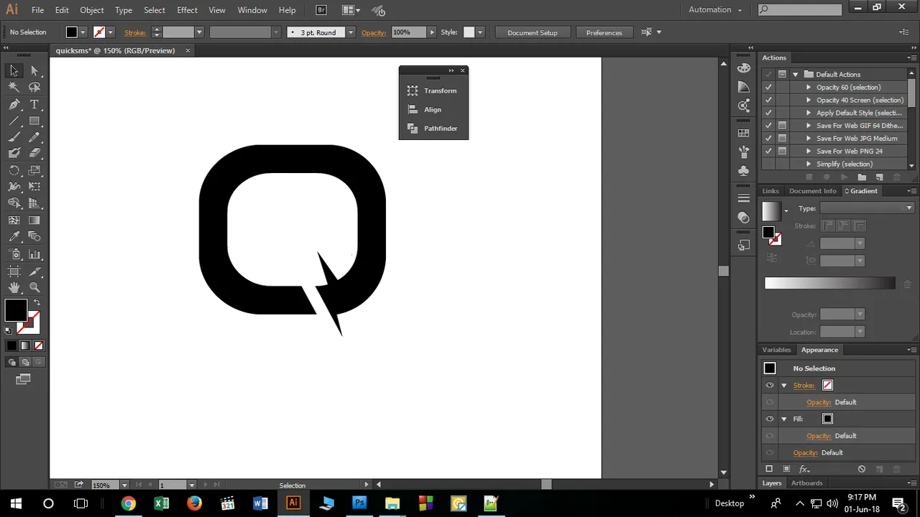
Task: Toggle checkmark for Opacity 40 Screen action
Action: [768, 100]
